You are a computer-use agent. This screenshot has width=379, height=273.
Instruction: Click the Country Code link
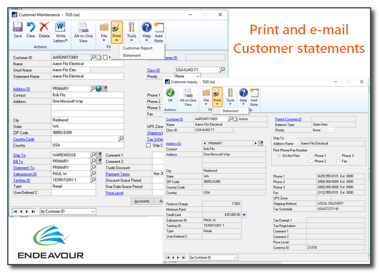tap(23, 139)
